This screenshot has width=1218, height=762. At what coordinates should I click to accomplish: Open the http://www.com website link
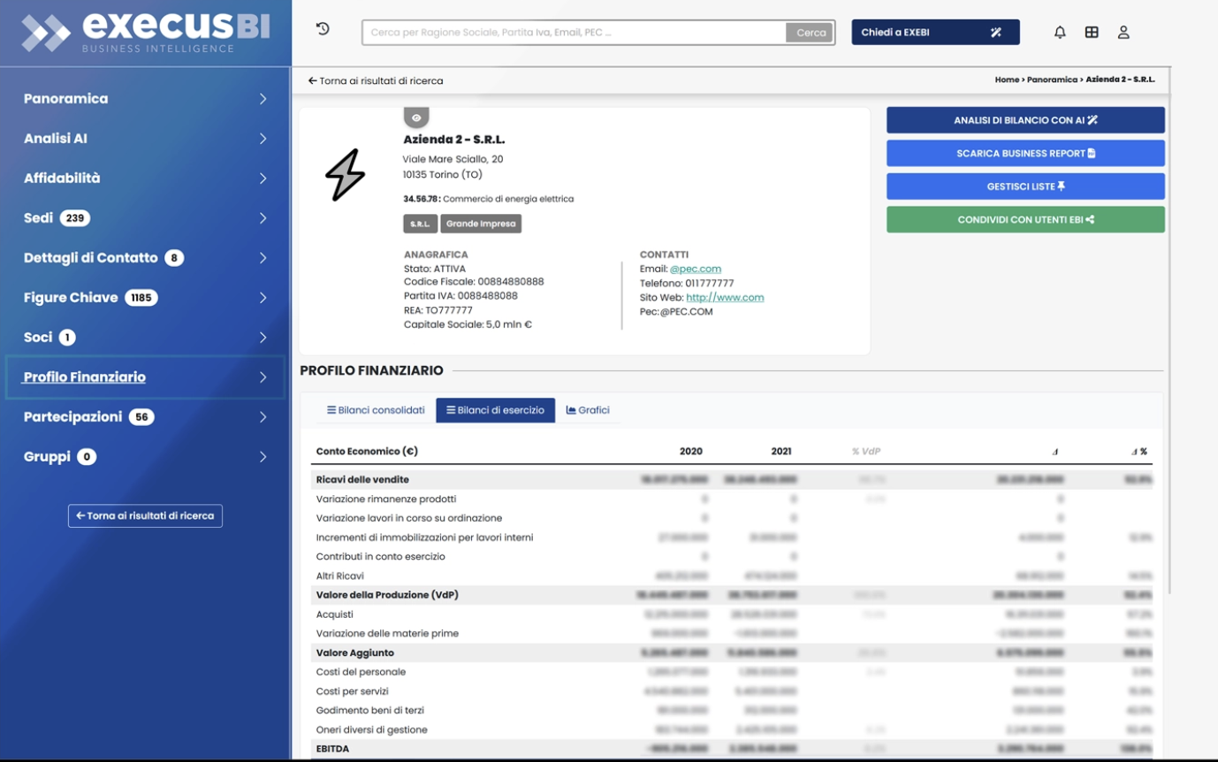[x=725, y=298]
